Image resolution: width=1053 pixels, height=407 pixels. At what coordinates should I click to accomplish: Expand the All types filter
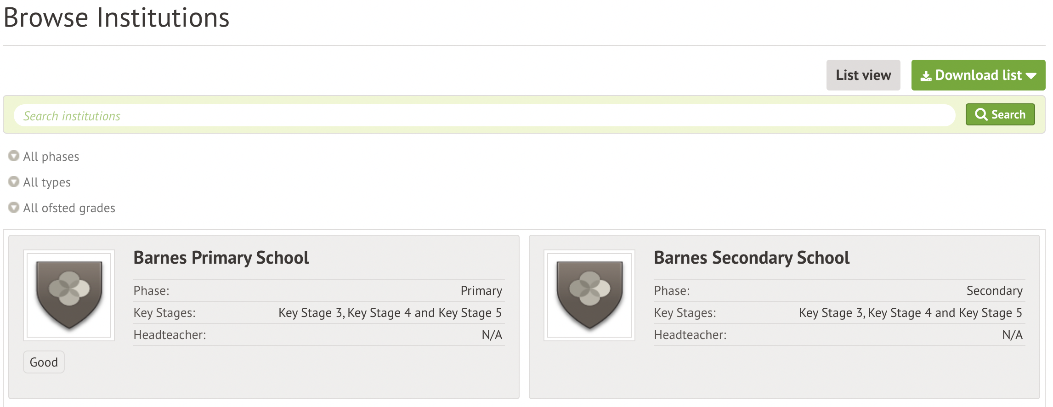[47, 182]
